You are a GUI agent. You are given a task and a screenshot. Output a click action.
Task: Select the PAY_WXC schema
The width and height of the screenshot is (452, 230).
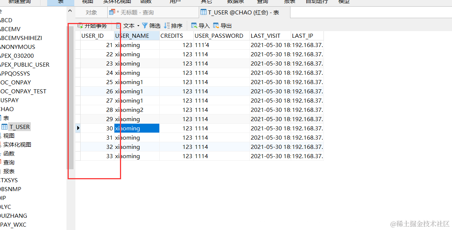point(13,225)
